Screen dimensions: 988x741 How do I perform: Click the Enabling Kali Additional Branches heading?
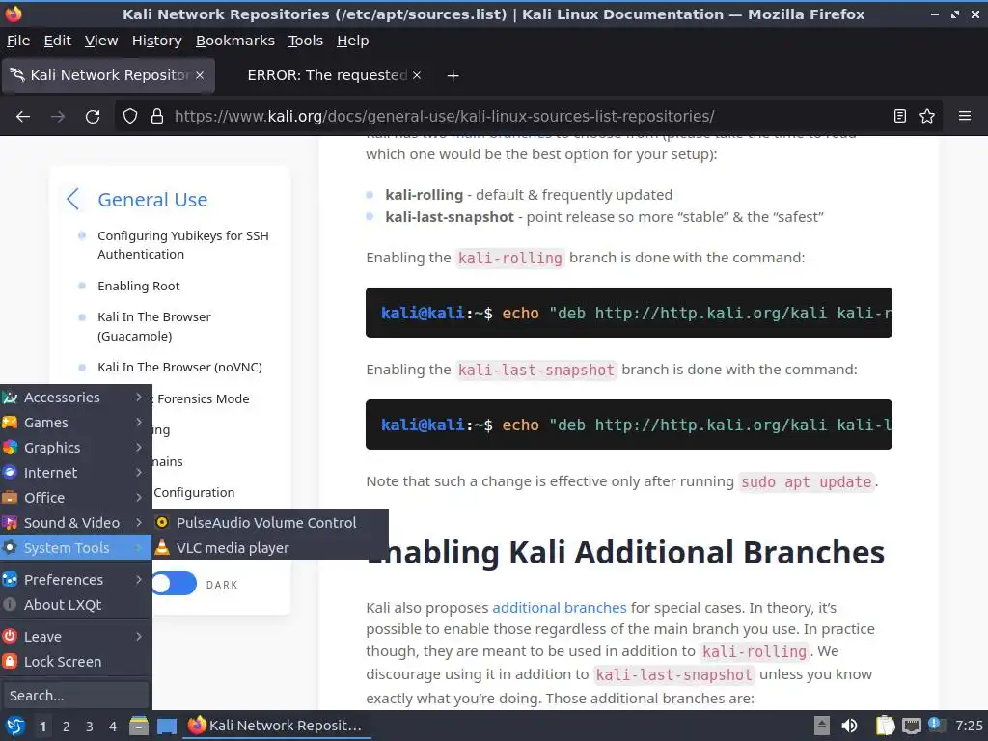tap(625, 553)
